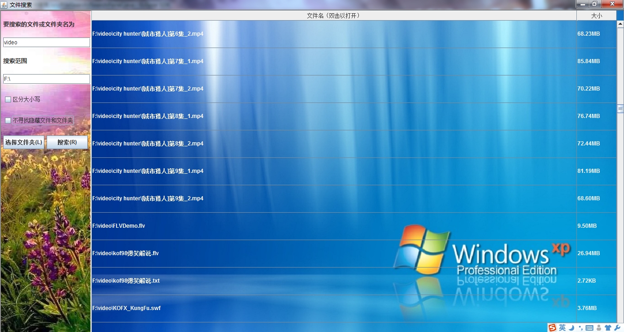624x332 pixels.
Task: Click the vertical scrollbar thumb in the results list
Action: pos(620,109)
